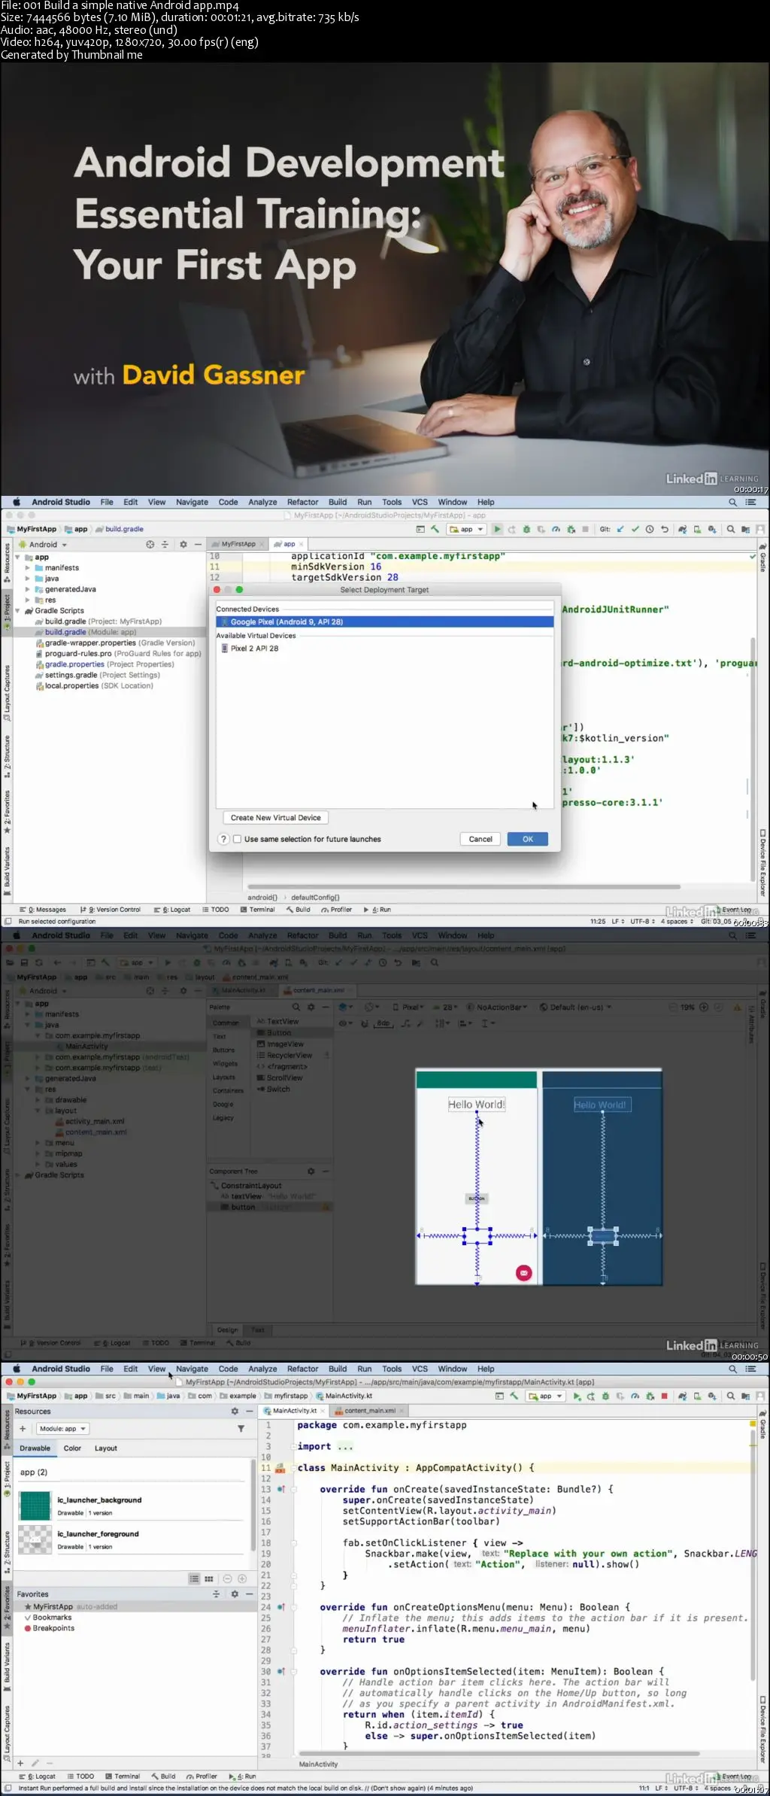Enable 'Use same selection for future launches'
The height and width of the screenshot is (1796, 770).
[238, 839]
